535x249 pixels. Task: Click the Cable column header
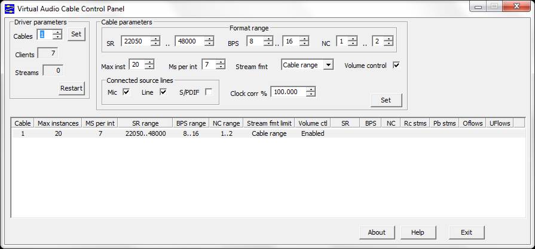pyautogui.click(x=23, y=123)
